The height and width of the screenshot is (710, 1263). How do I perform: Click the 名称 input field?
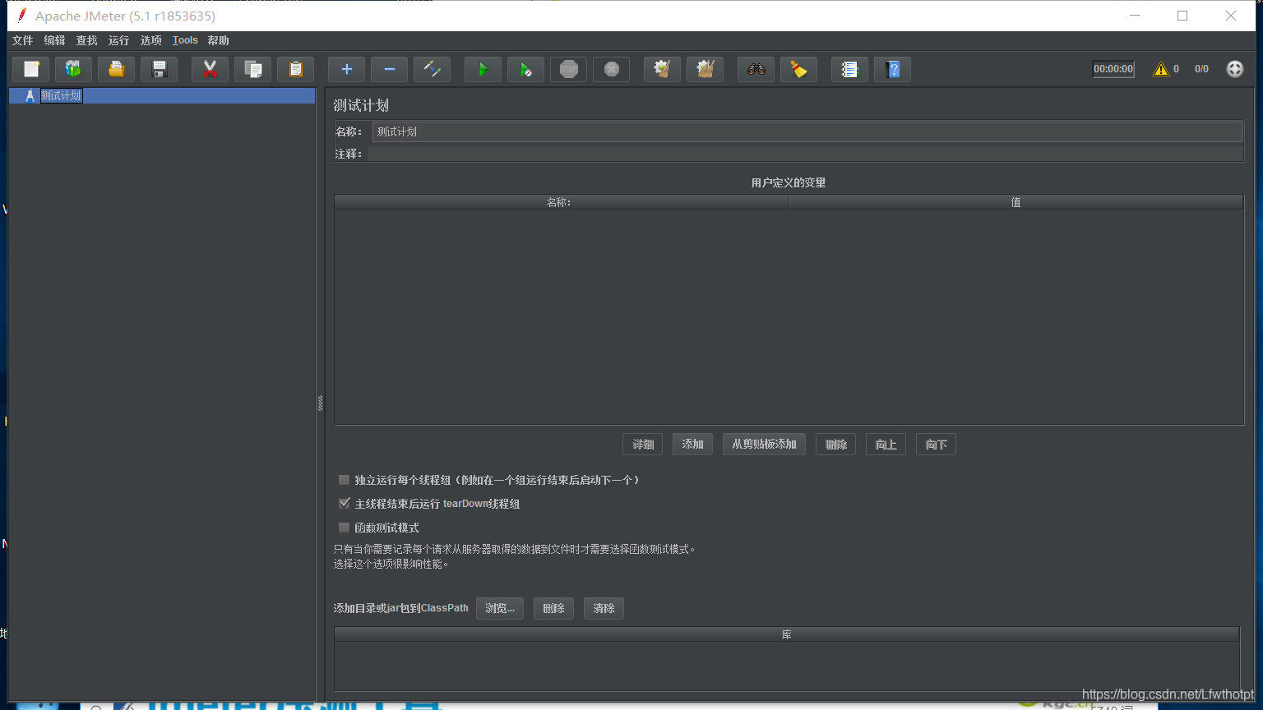pos(807,131)
